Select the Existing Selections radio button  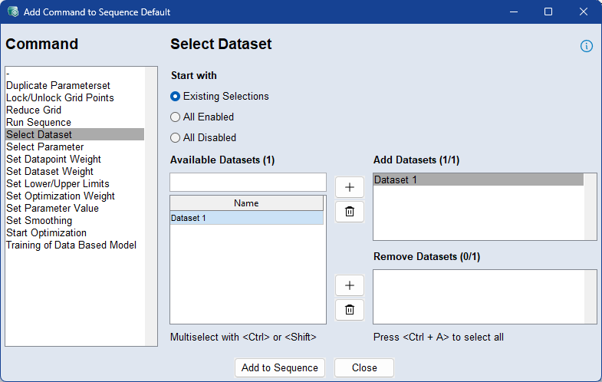[x=176, y=97]
